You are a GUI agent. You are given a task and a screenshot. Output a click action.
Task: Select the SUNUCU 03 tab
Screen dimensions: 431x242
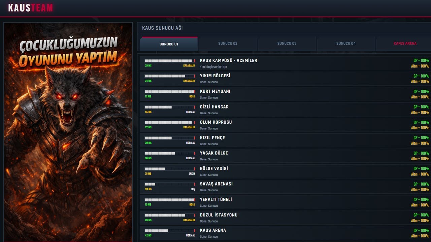point(287,44)
